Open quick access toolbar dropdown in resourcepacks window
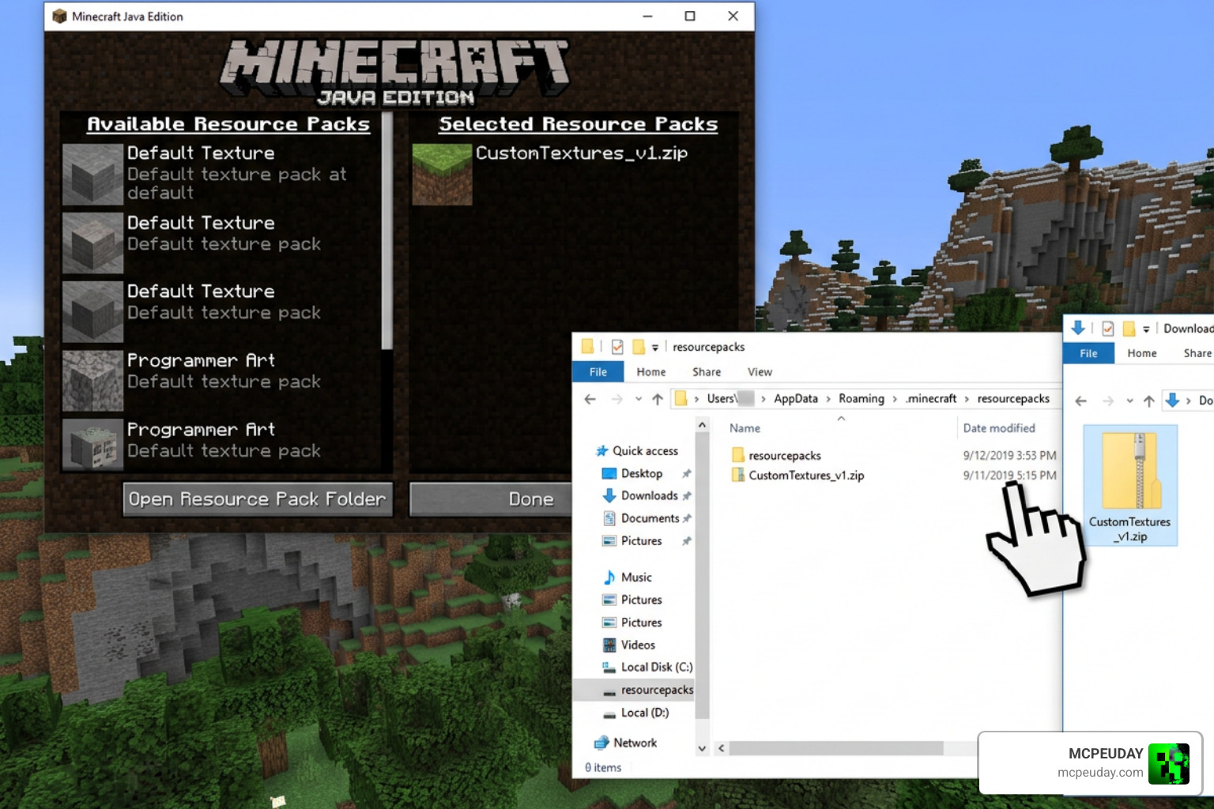 [655, 348]
